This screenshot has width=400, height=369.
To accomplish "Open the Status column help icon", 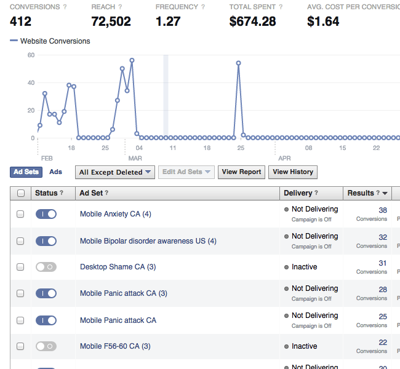I will (x=62, y=193).
